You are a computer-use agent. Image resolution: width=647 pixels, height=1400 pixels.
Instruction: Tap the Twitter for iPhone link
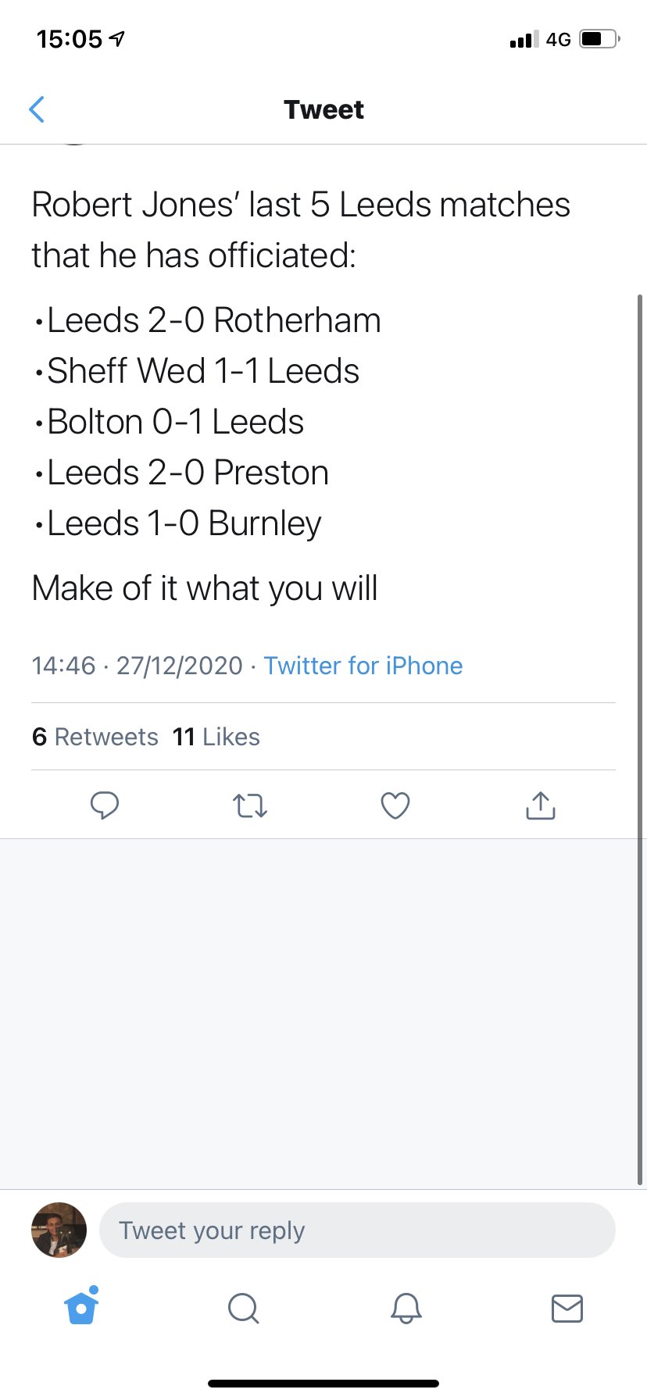tap(363, 666)
